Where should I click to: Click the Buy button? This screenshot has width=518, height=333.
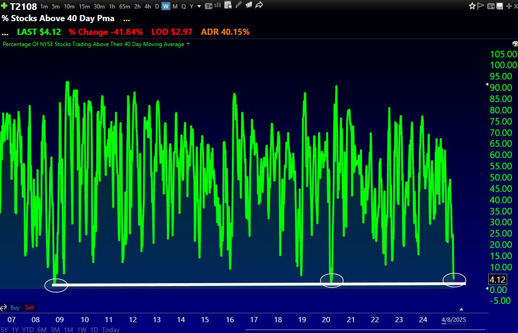(15, 308)
